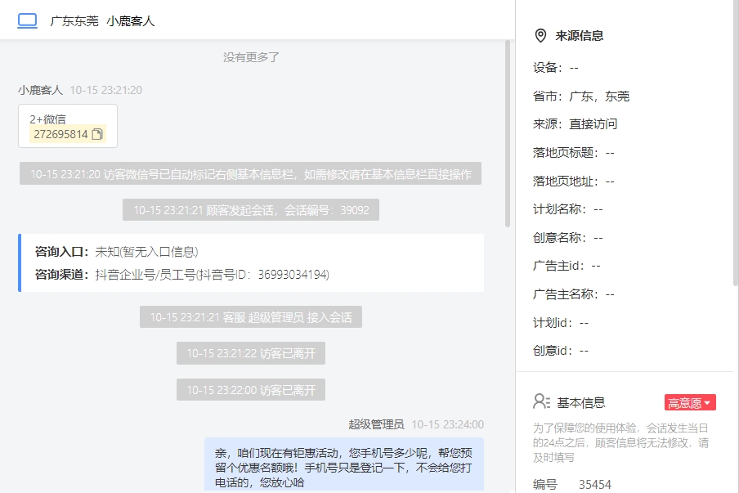Click the 抖音号ID 36993034194 channel line
Viewport: 739px width, 493px height.
(182, 275)
